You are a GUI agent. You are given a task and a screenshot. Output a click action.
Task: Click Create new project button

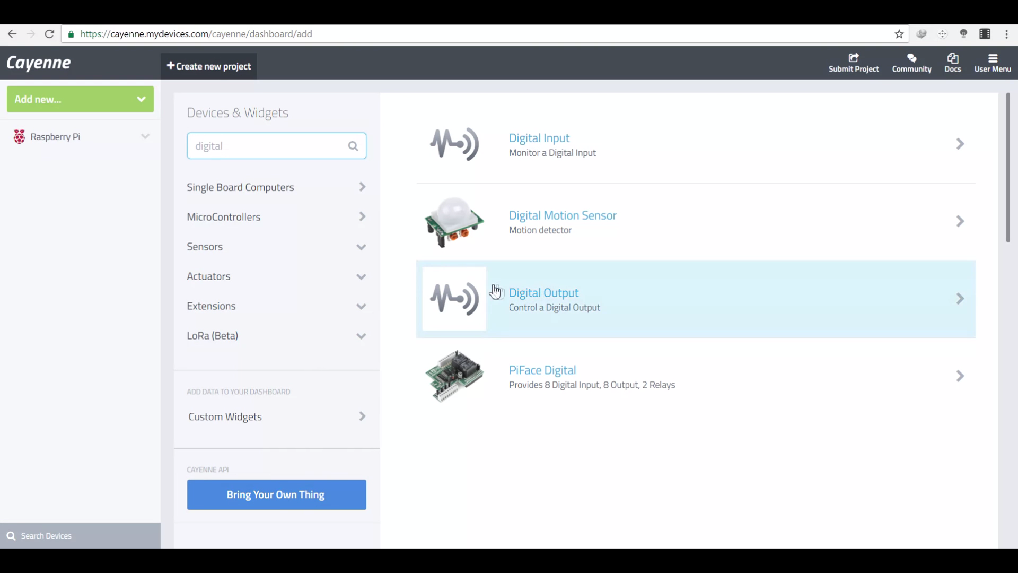[x=209, y=66]
